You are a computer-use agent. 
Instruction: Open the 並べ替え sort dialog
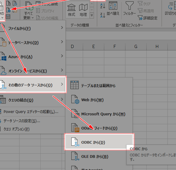[x=113, y=8]
